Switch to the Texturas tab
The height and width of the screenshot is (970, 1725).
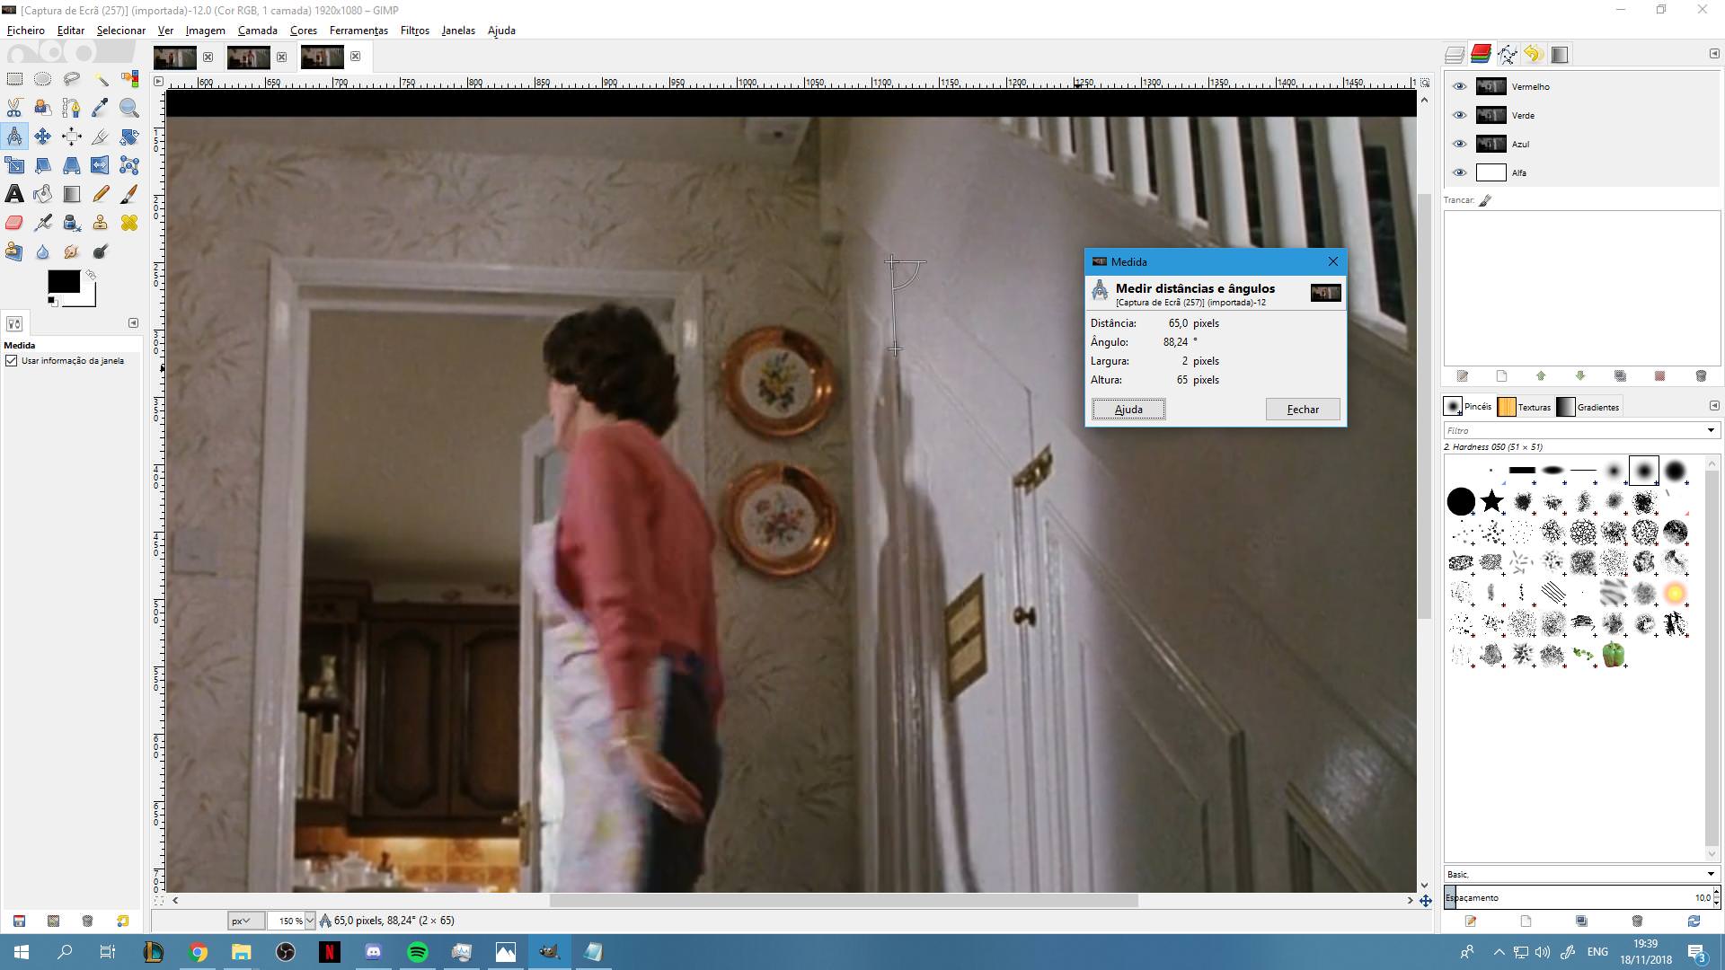click(x=1525, y=407)
